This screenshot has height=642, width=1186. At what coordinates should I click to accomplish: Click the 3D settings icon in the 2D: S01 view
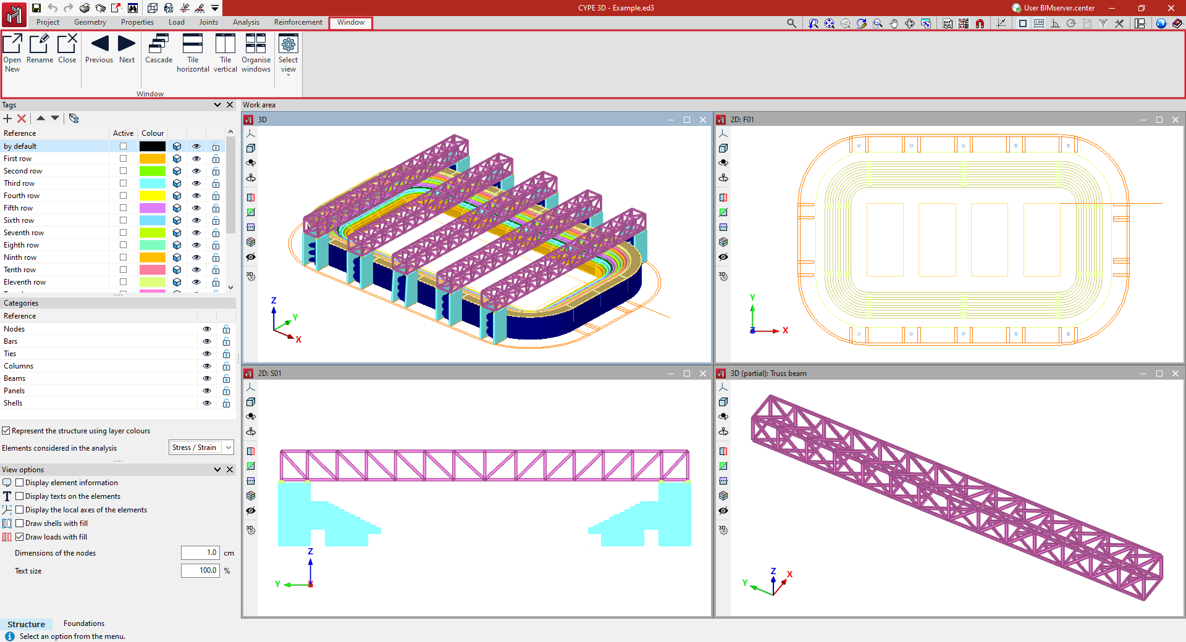(x=251, y=530)
